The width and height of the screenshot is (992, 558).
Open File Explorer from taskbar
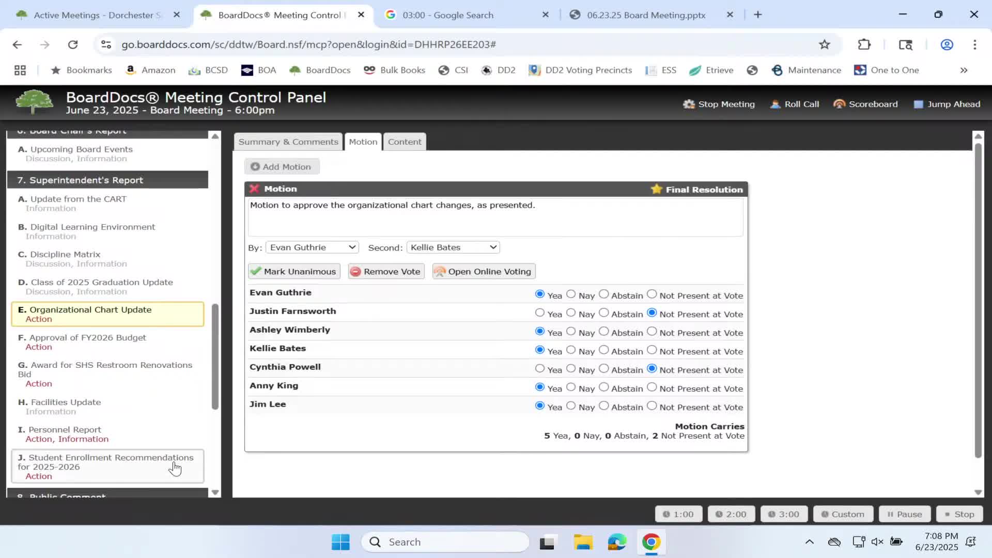583,542
